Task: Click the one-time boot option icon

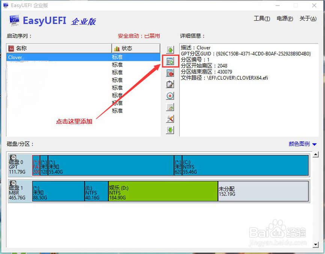Action: (x=170, y=96)
